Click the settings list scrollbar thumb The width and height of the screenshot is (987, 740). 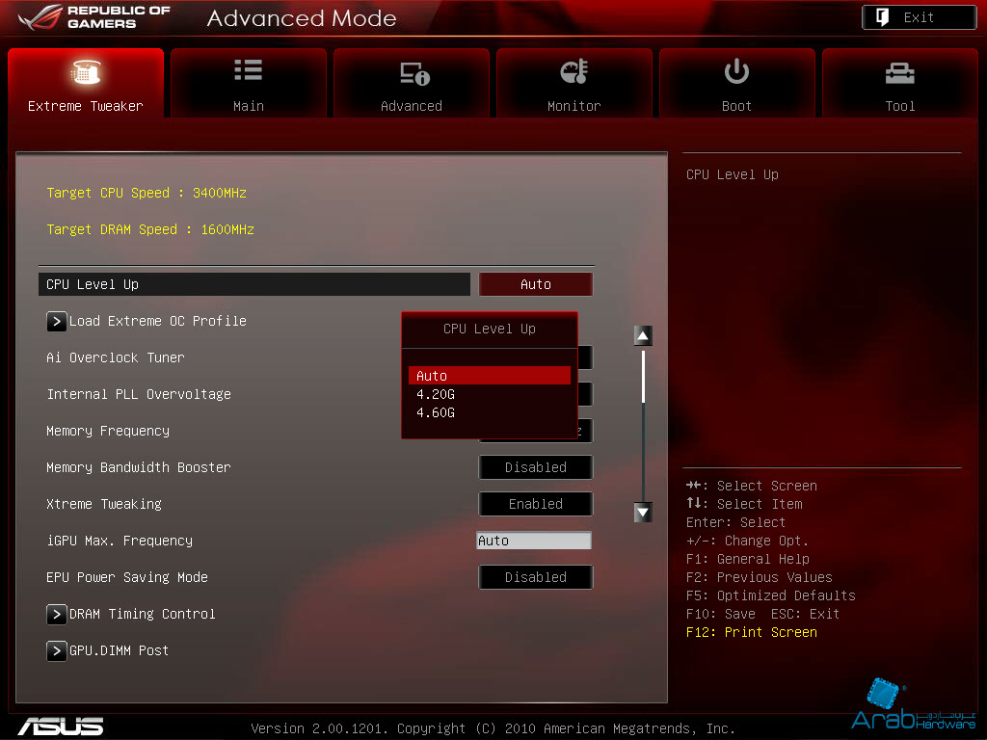pyautogui.click(x=643, y=377)
